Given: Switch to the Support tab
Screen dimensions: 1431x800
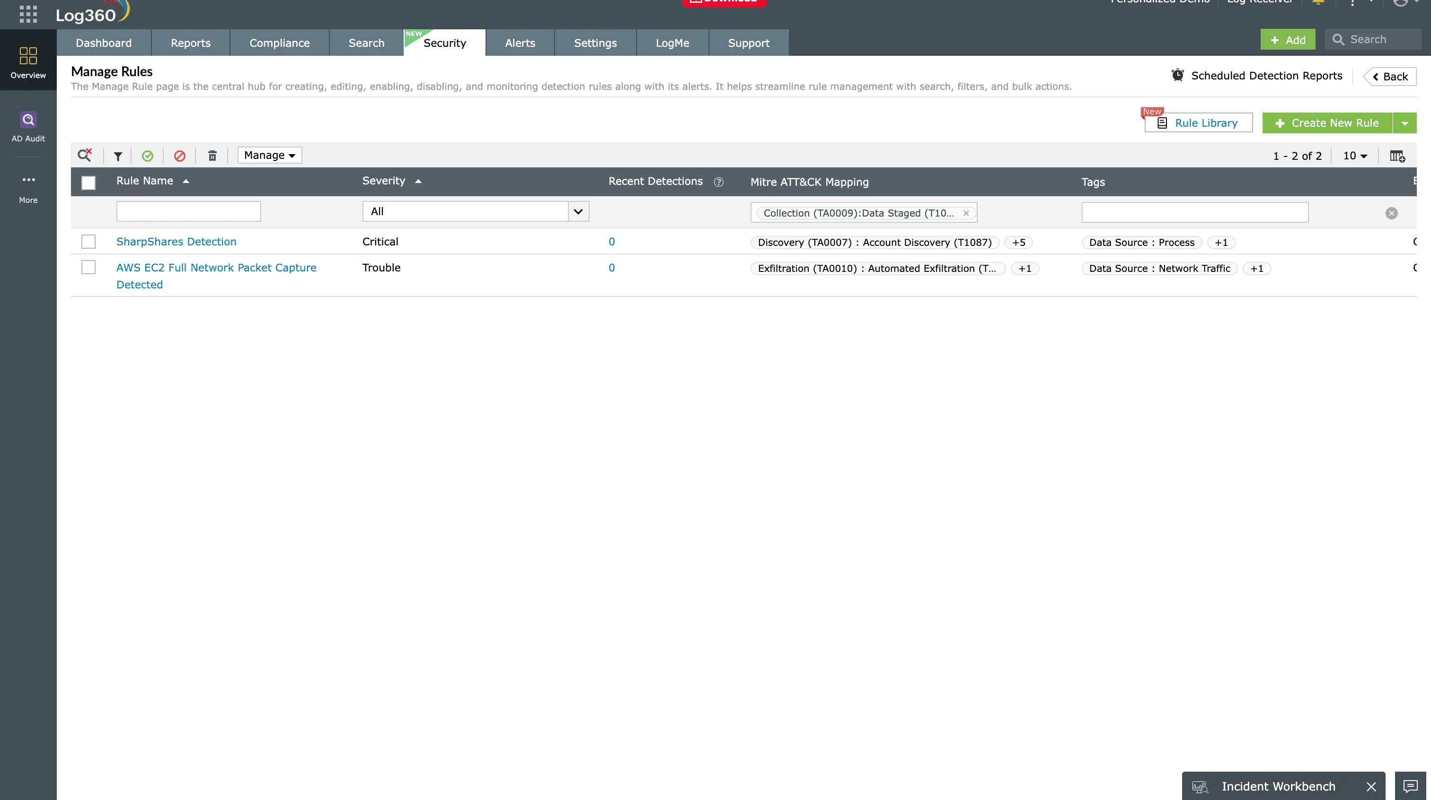Looking at the screenshot, I should [x=749, y=43].
